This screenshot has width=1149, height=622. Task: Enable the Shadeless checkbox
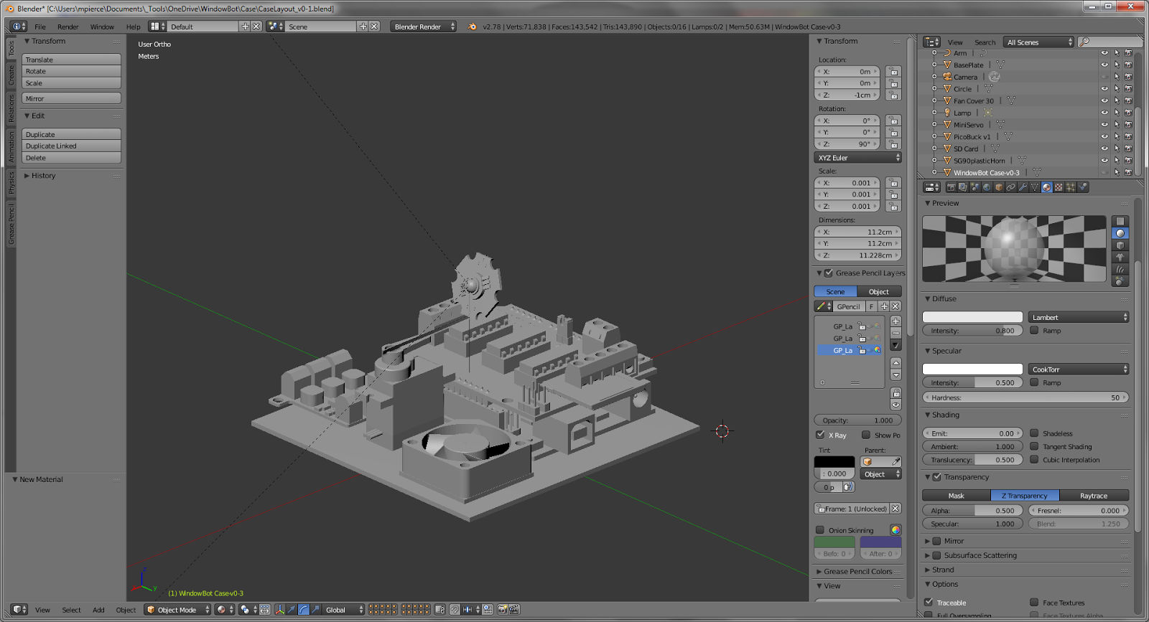1034,433
